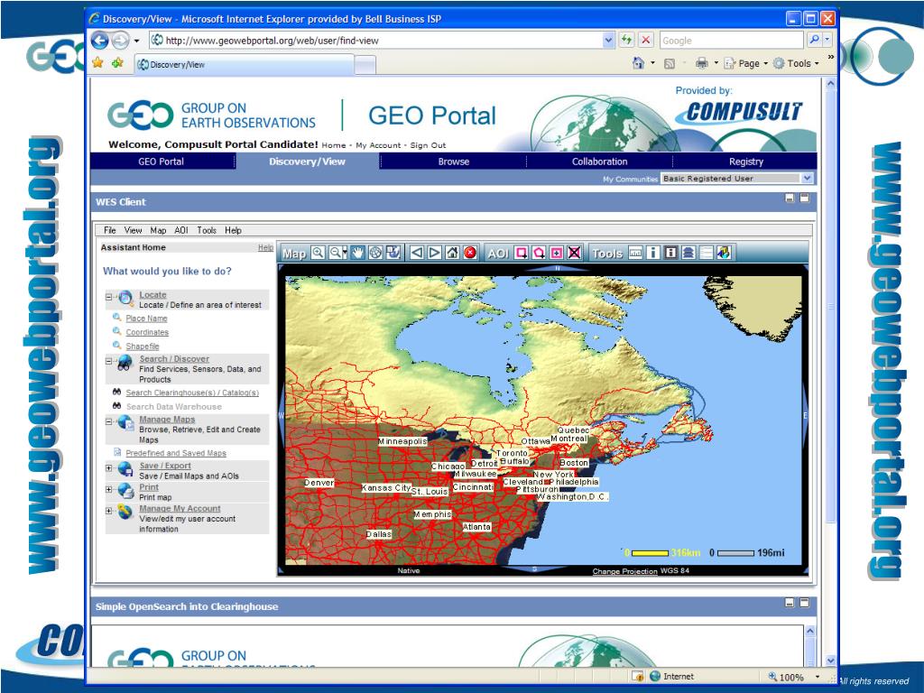Click the lined list icon in Tools
924x693 pixels.
click(x=706, y=253)
